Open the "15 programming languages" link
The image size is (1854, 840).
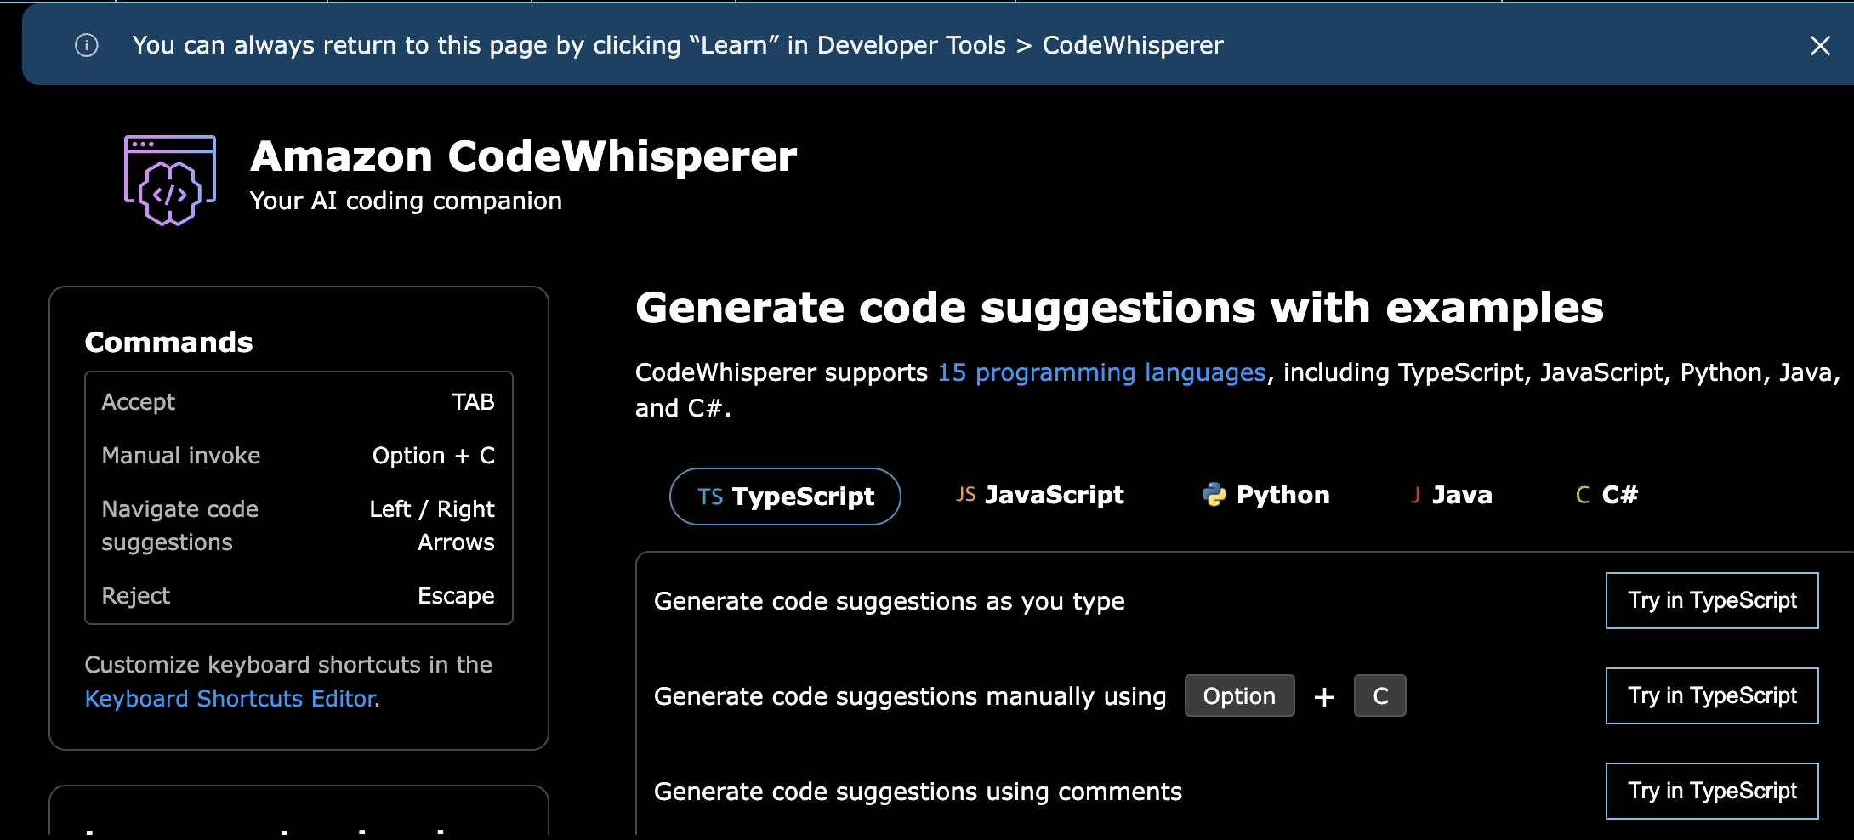coord(1101,372)
